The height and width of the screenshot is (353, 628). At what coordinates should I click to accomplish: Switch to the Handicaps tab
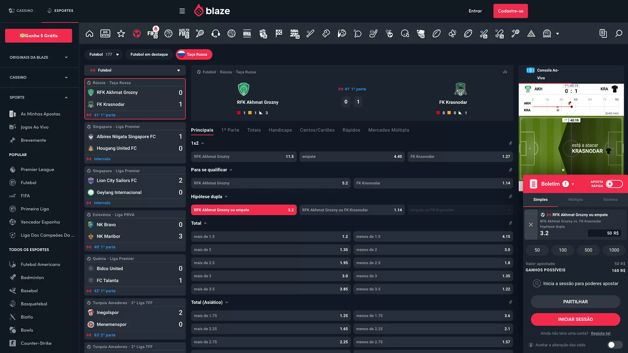280,130
